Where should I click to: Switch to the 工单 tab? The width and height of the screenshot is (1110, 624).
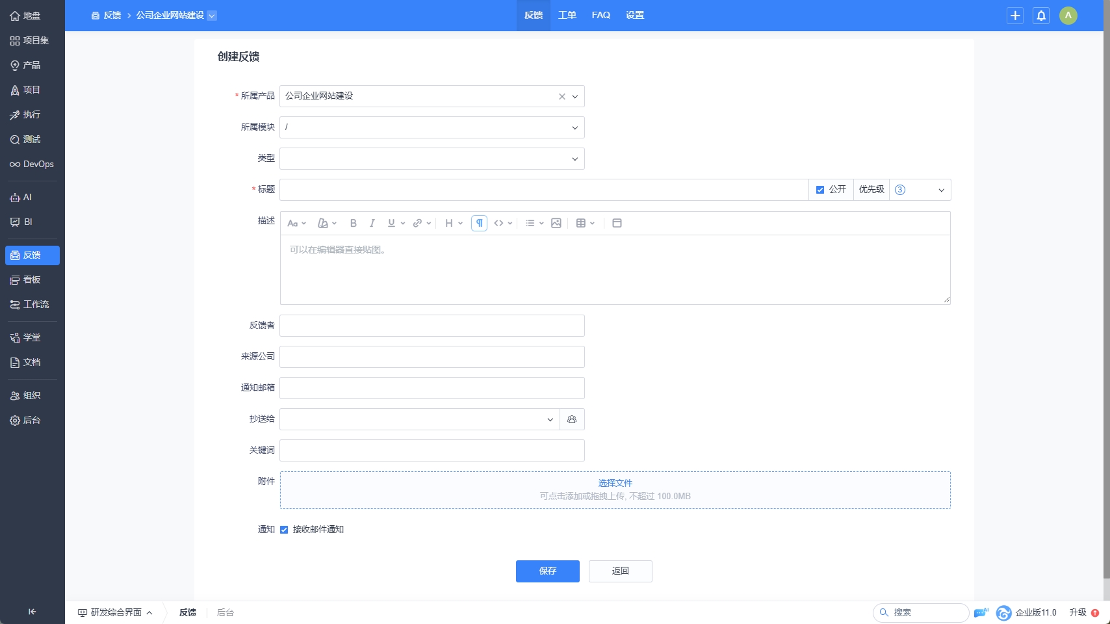coord(567,16)
